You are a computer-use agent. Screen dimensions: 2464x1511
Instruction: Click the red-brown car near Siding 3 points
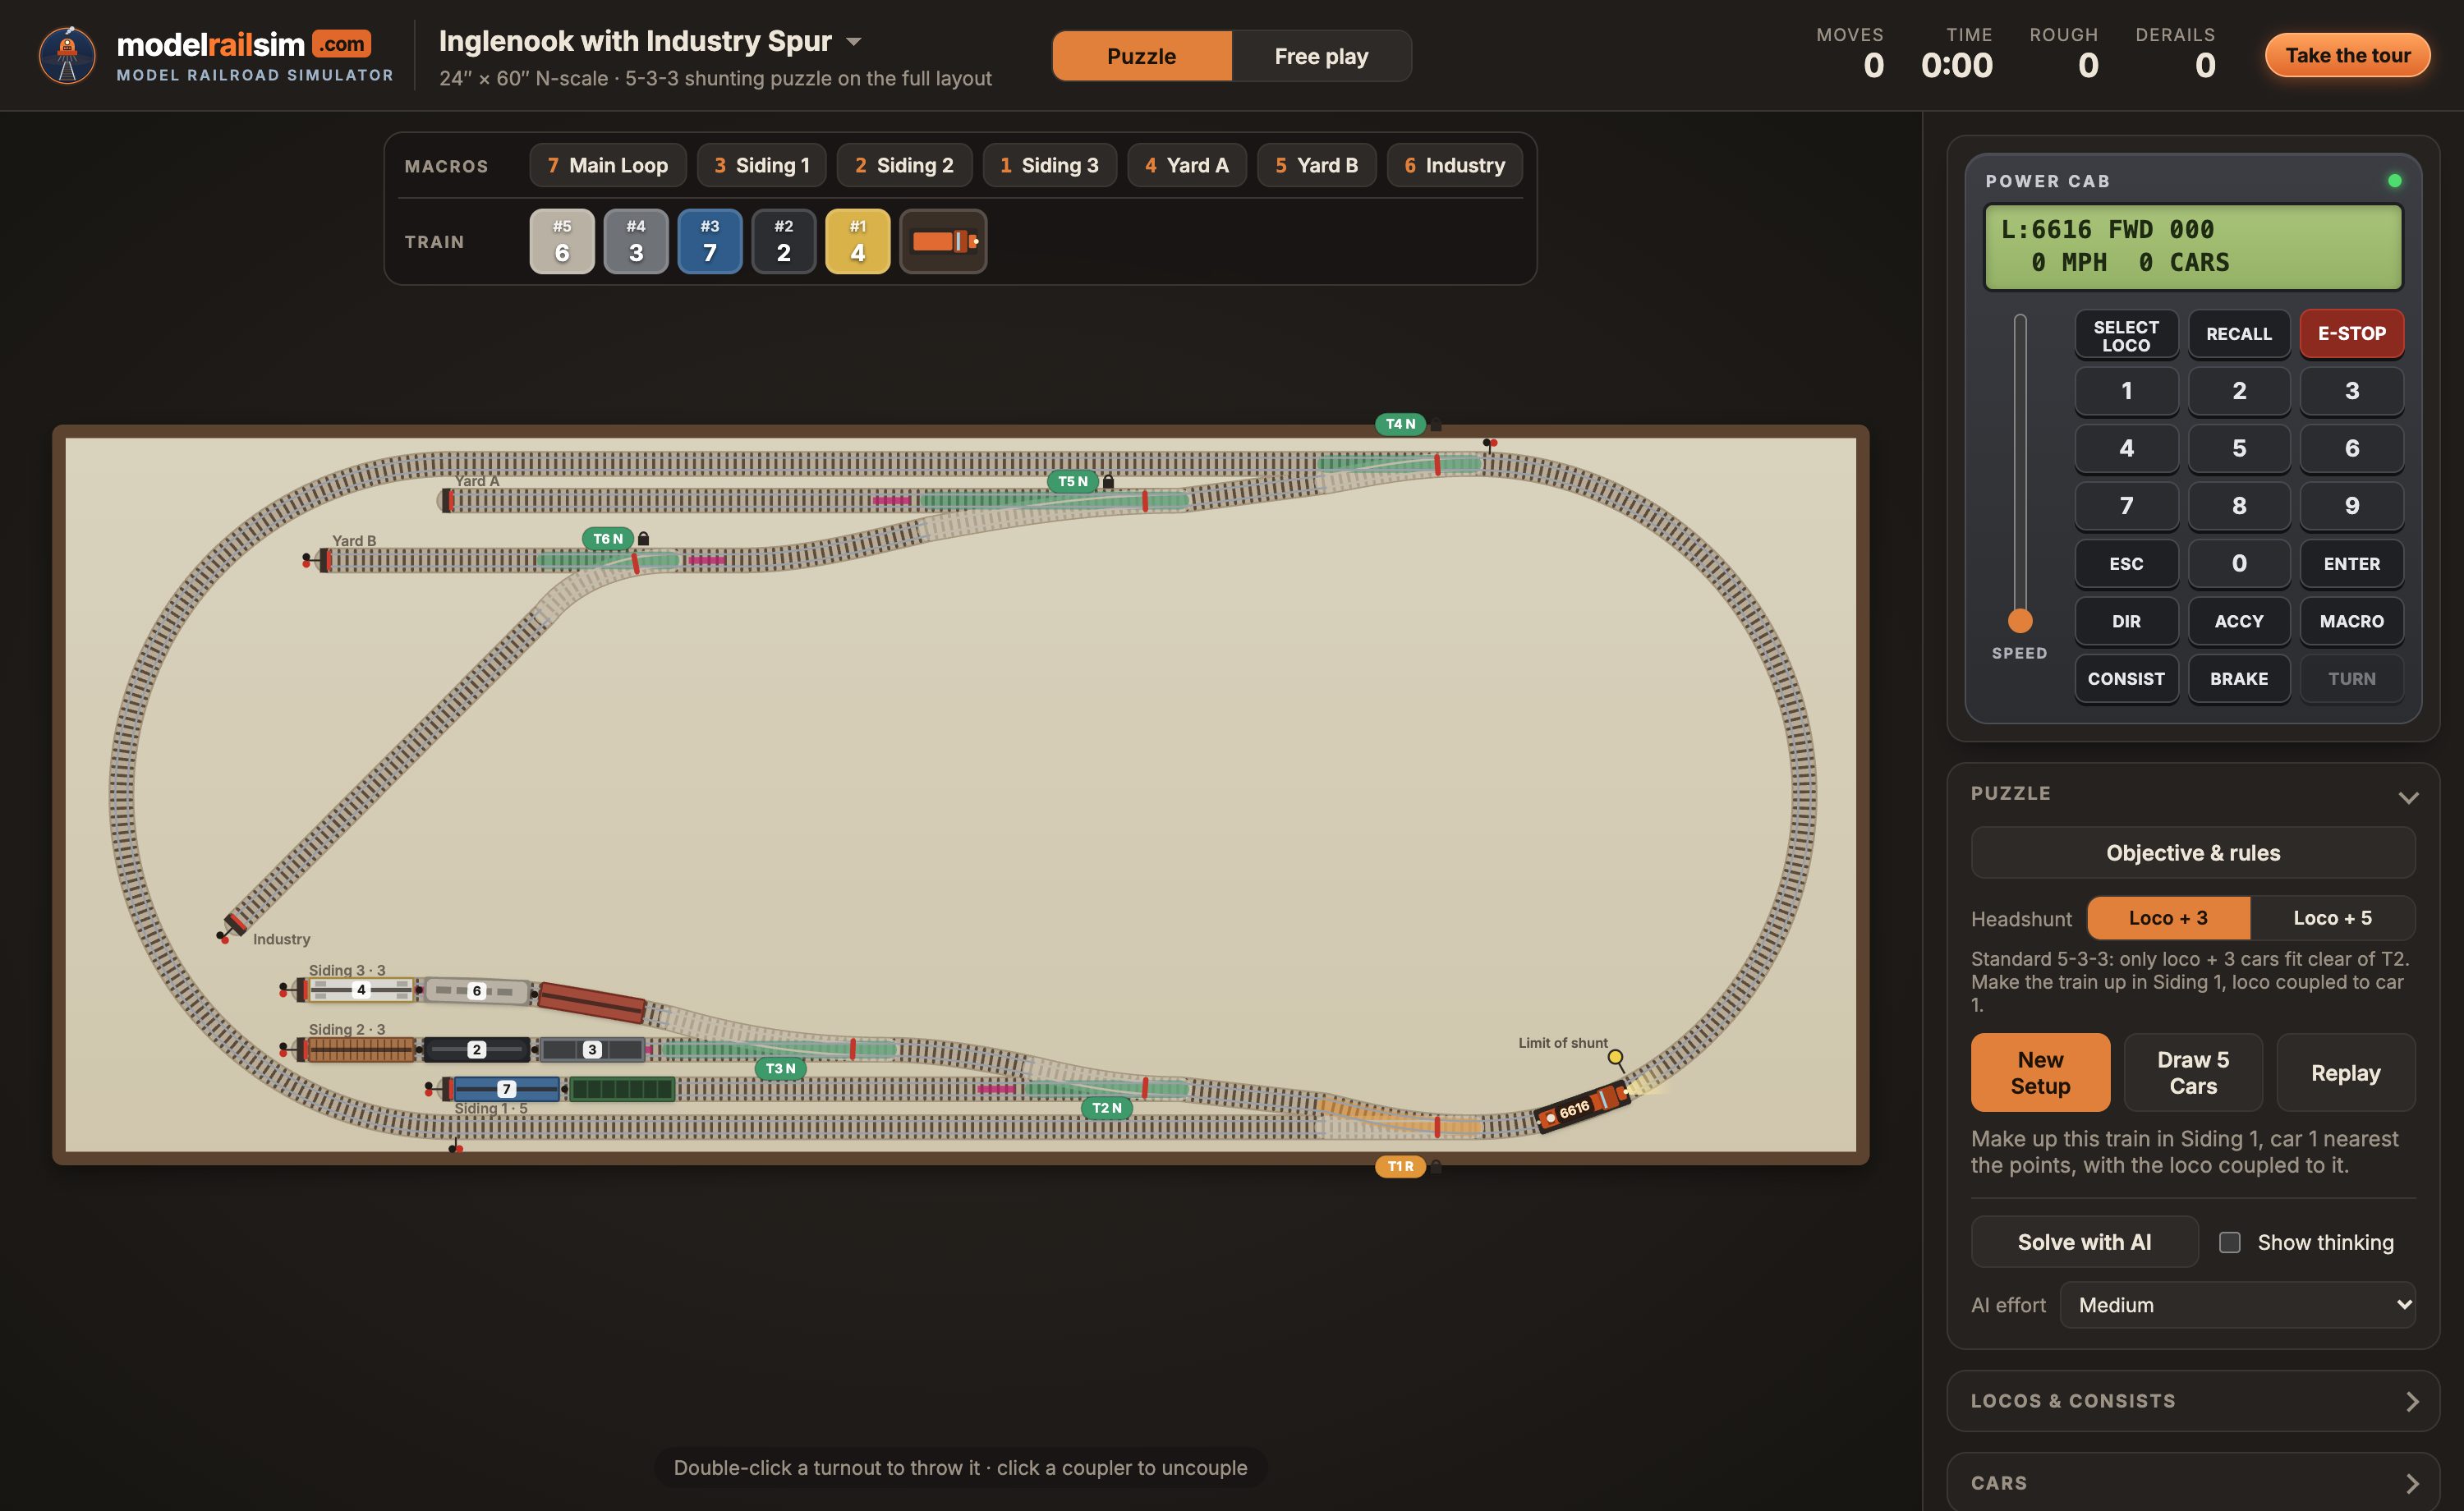point(592,1003)
